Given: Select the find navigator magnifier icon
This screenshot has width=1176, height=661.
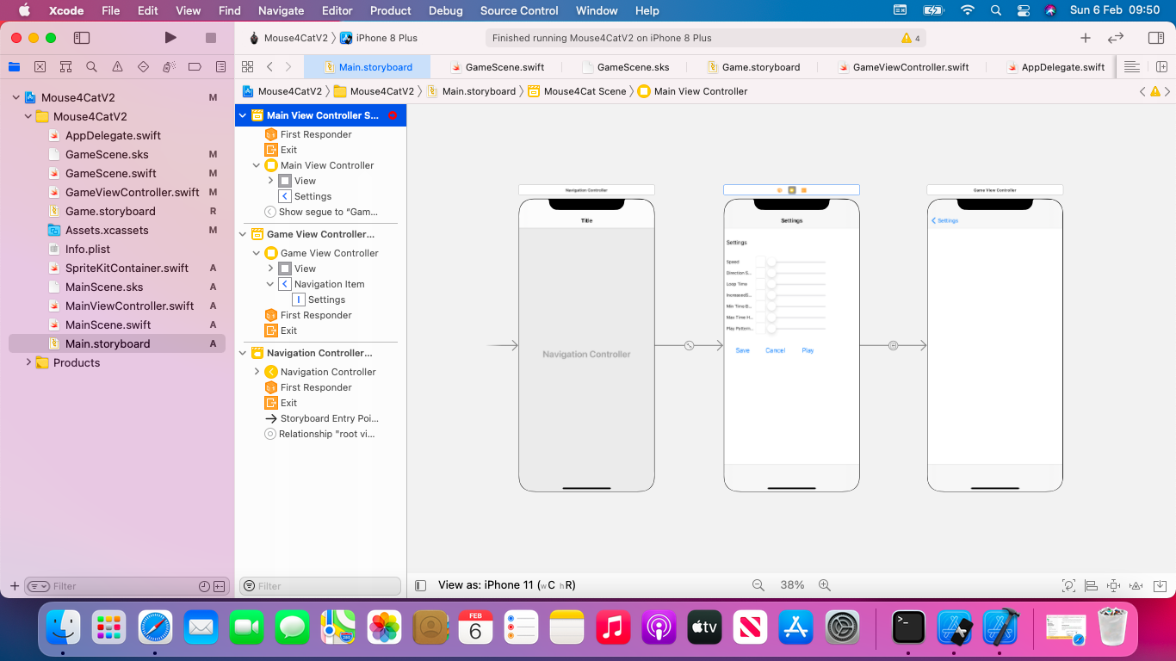Looking at the screenshot, I should 91,67.
